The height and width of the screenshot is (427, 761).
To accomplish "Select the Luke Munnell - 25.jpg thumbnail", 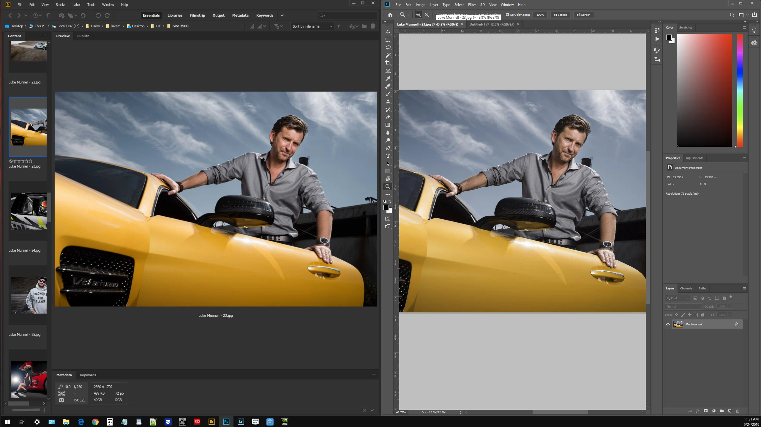I will (x=29, y=295).
